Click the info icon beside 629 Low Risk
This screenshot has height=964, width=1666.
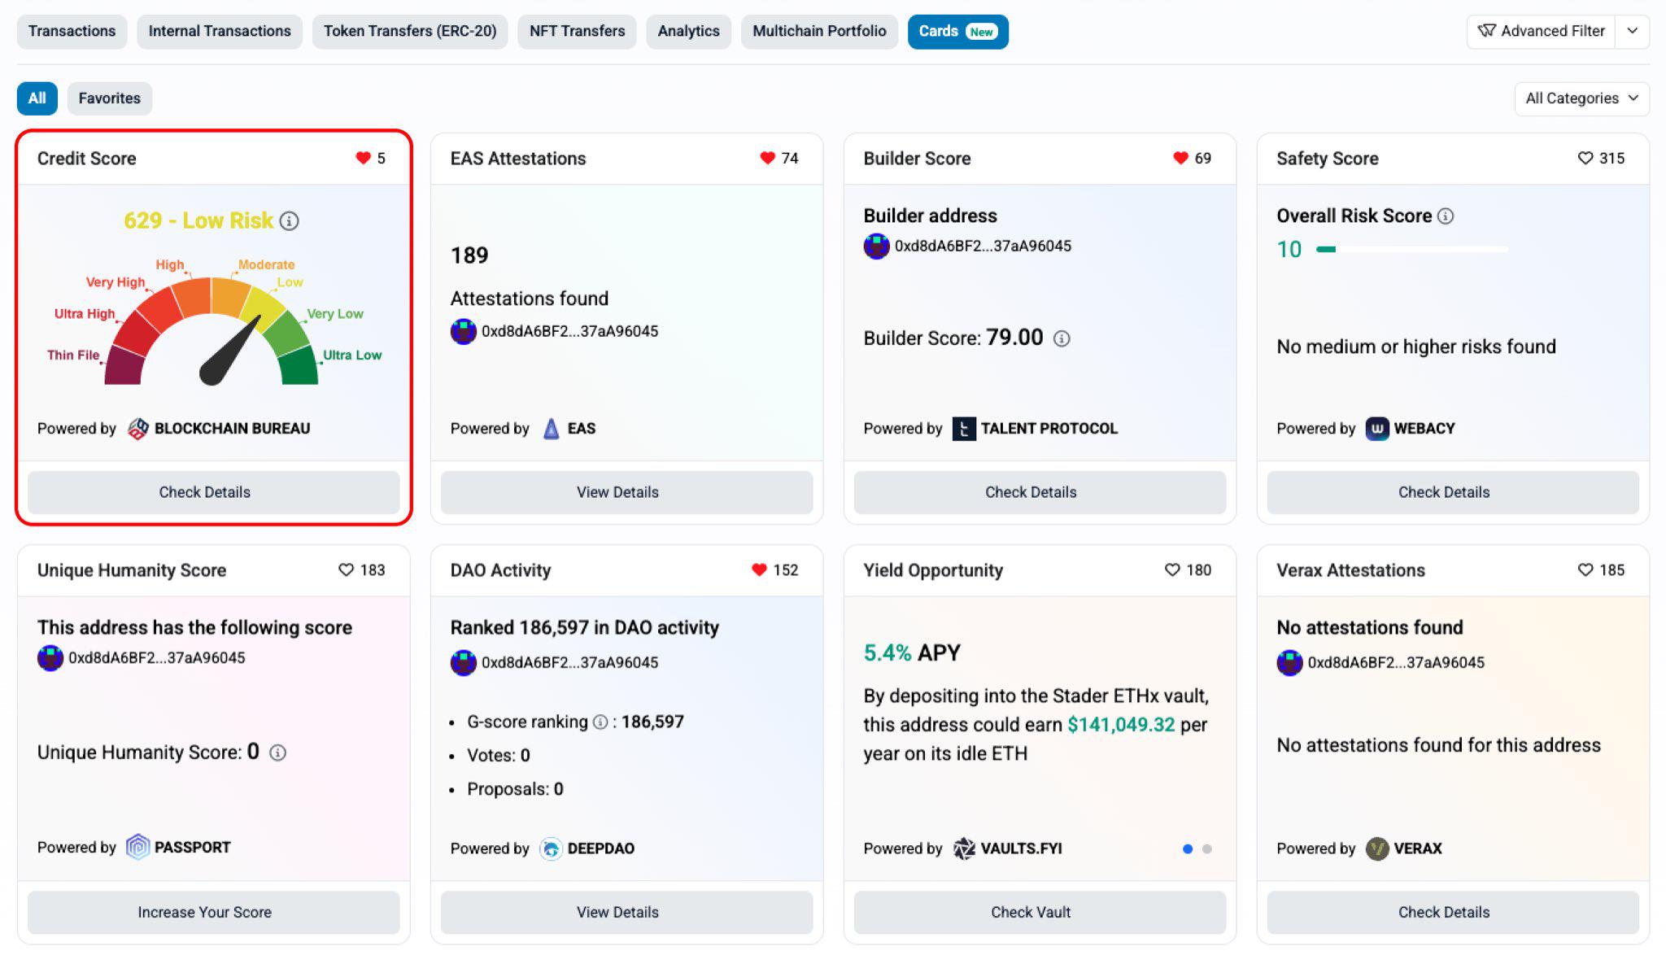point(291,220)
